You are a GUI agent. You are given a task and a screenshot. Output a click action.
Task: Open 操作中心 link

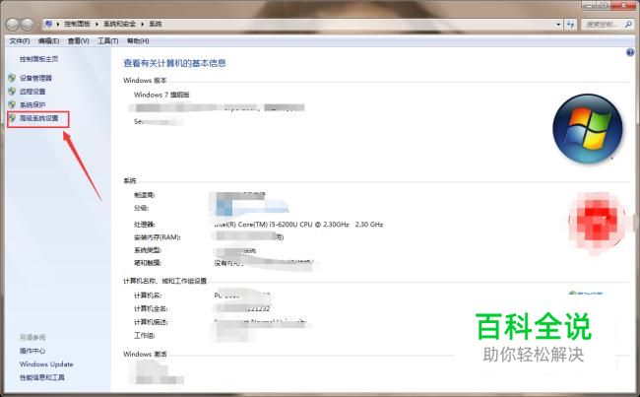[32, 351]
